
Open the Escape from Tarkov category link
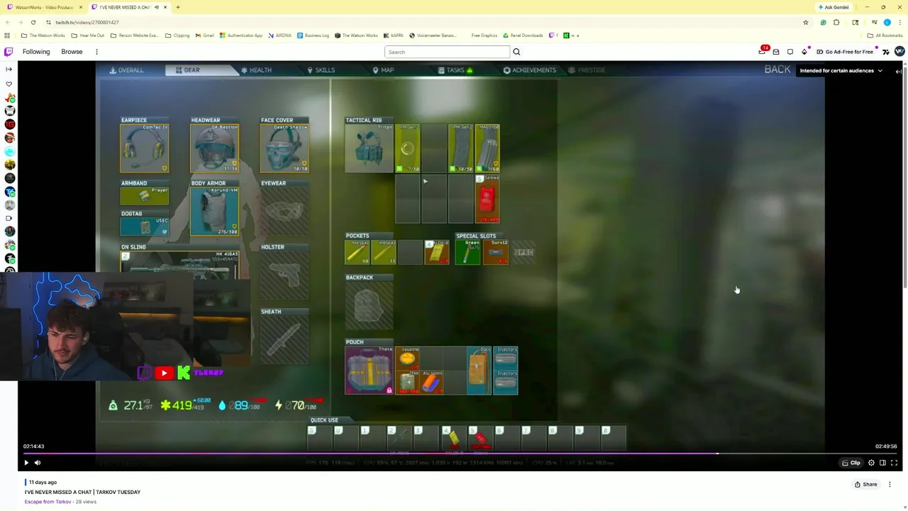[x=48, y=502]
